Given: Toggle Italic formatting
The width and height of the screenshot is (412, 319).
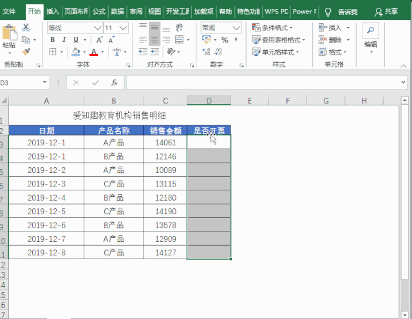Looking at the screenshot, I should (64, 40).
